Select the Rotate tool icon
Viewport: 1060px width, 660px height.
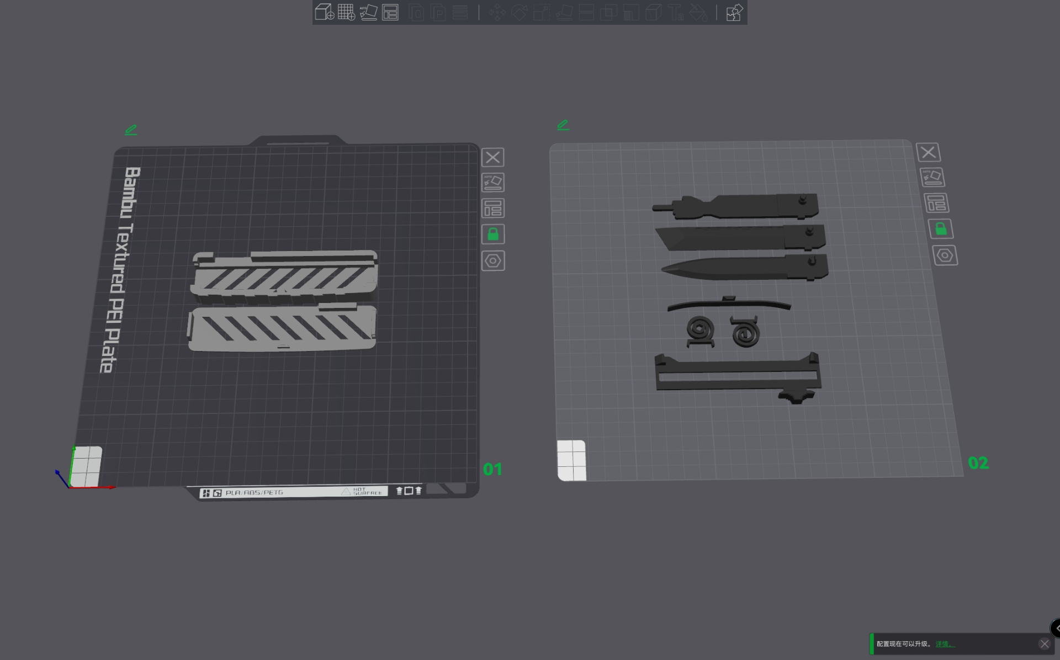(x=519, y=12)
